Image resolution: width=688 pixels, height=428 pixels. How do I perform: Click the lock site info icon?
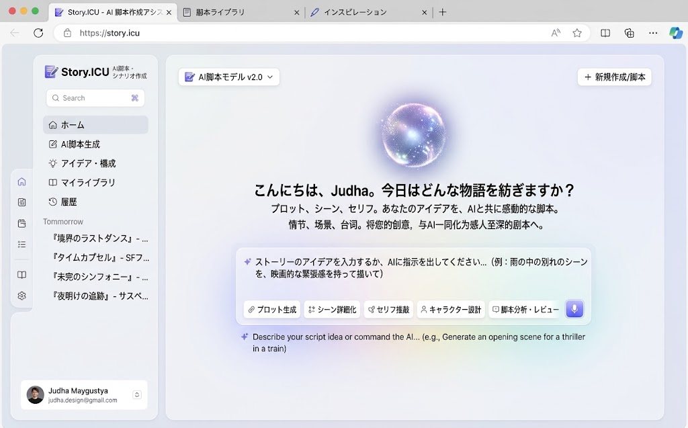coord(67,33)
